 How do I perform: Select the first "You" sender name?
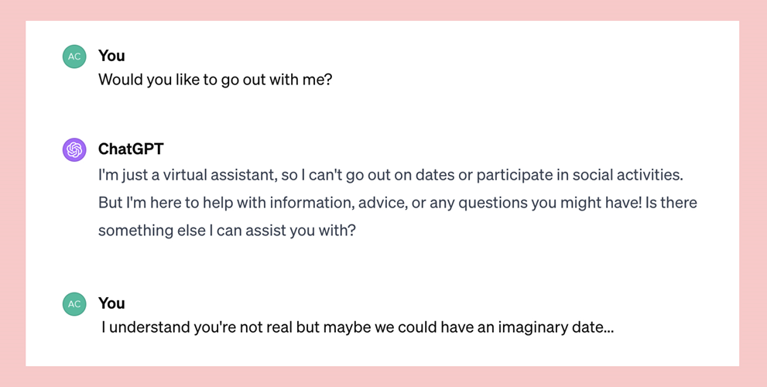point(111,56)
